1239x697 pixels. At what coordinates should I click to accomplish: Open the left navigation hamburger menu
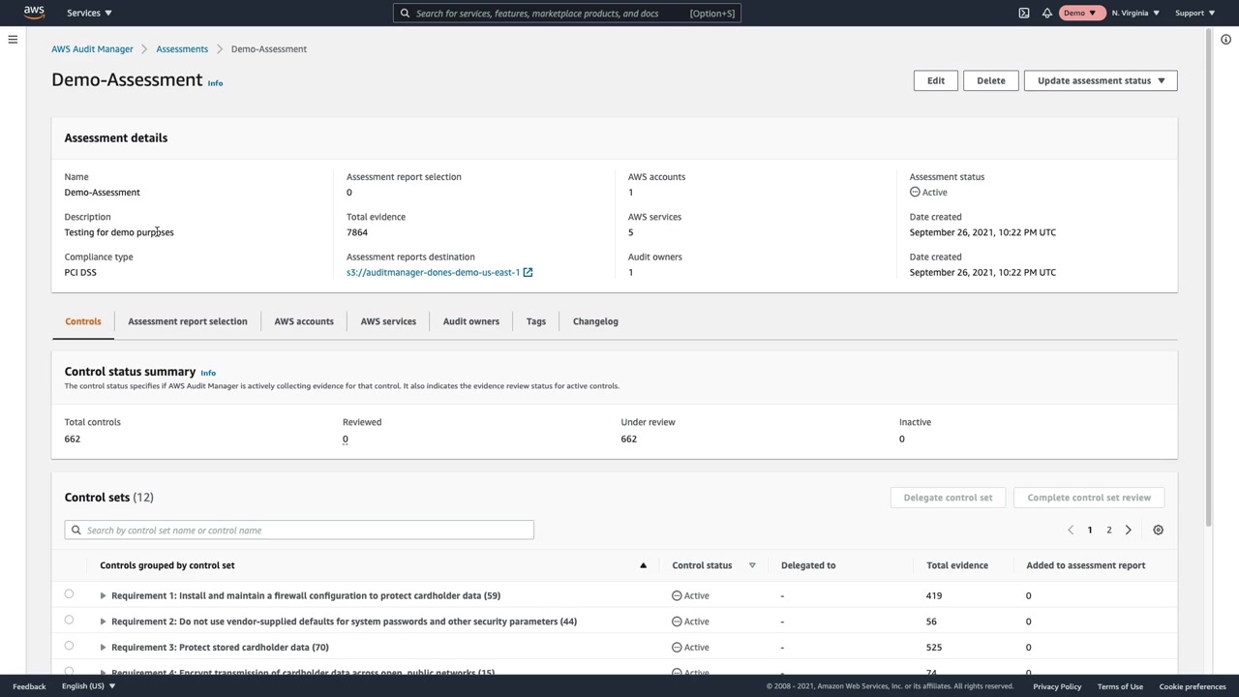point(13,40)
